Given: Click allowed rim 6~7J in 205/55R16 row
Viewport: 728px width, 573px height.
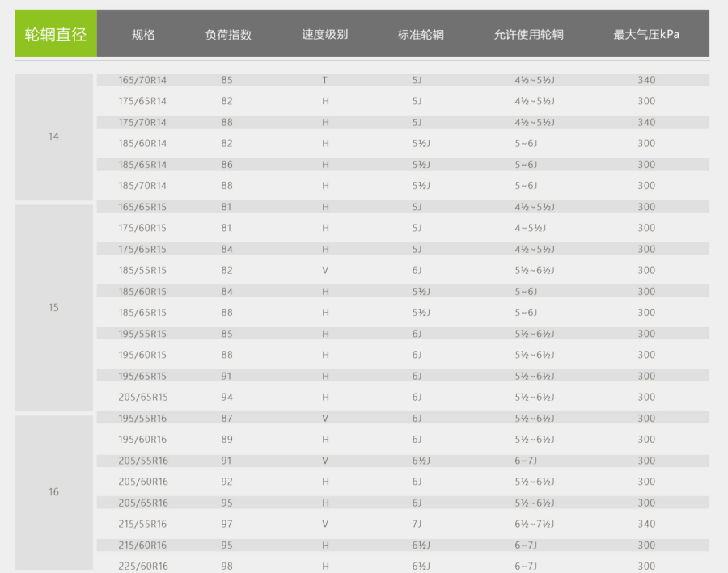Looking at the screenshot, I should coord(525,460).
